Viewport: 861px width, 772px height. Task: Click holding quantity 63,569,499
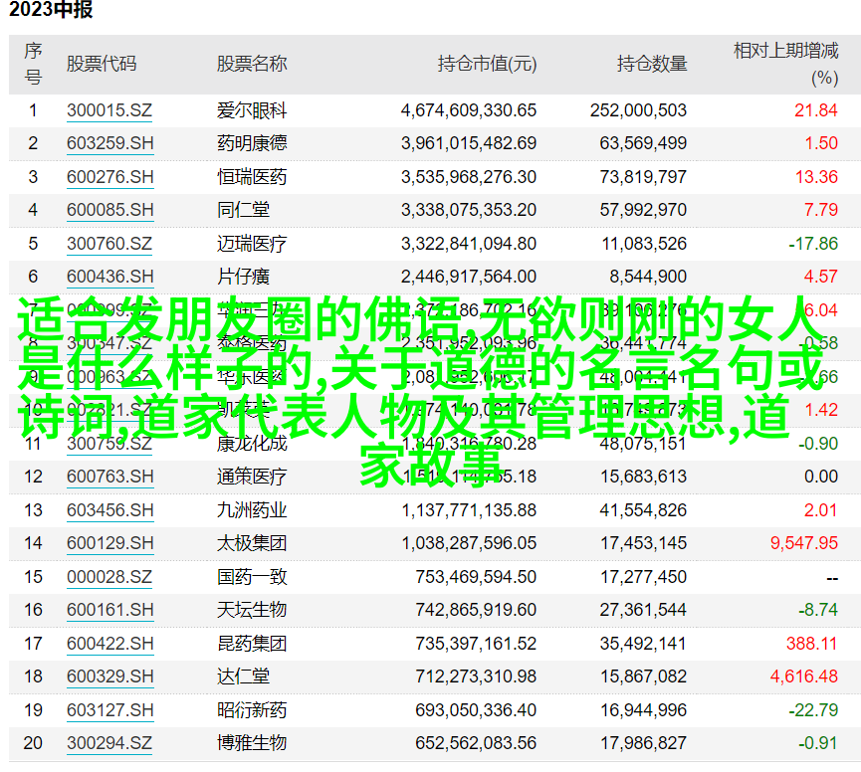click(643, 144)
